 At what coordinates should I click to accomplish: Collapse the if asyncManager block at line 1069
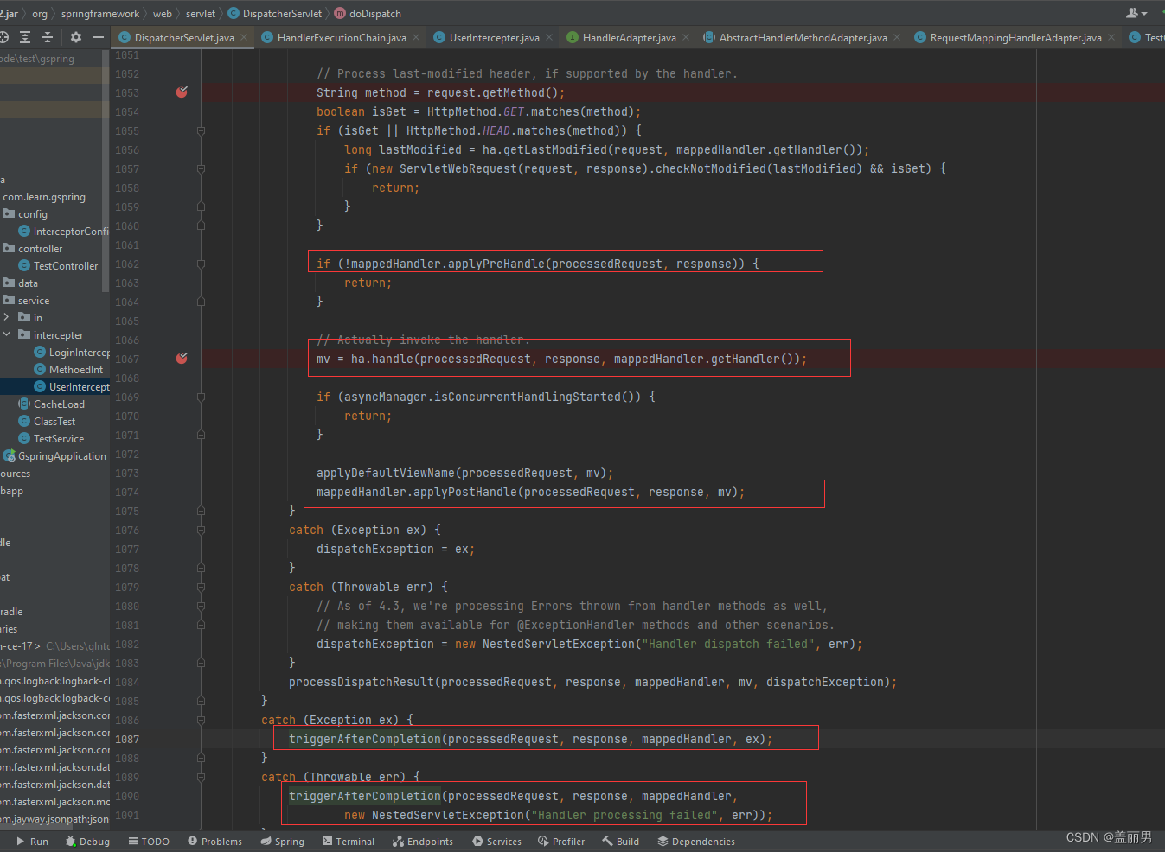201,397
